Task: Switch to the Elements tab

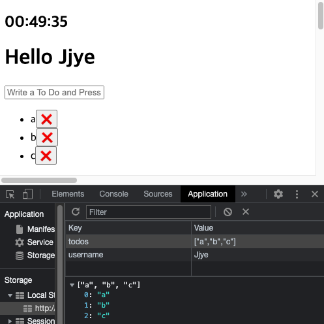Action: 68,194
